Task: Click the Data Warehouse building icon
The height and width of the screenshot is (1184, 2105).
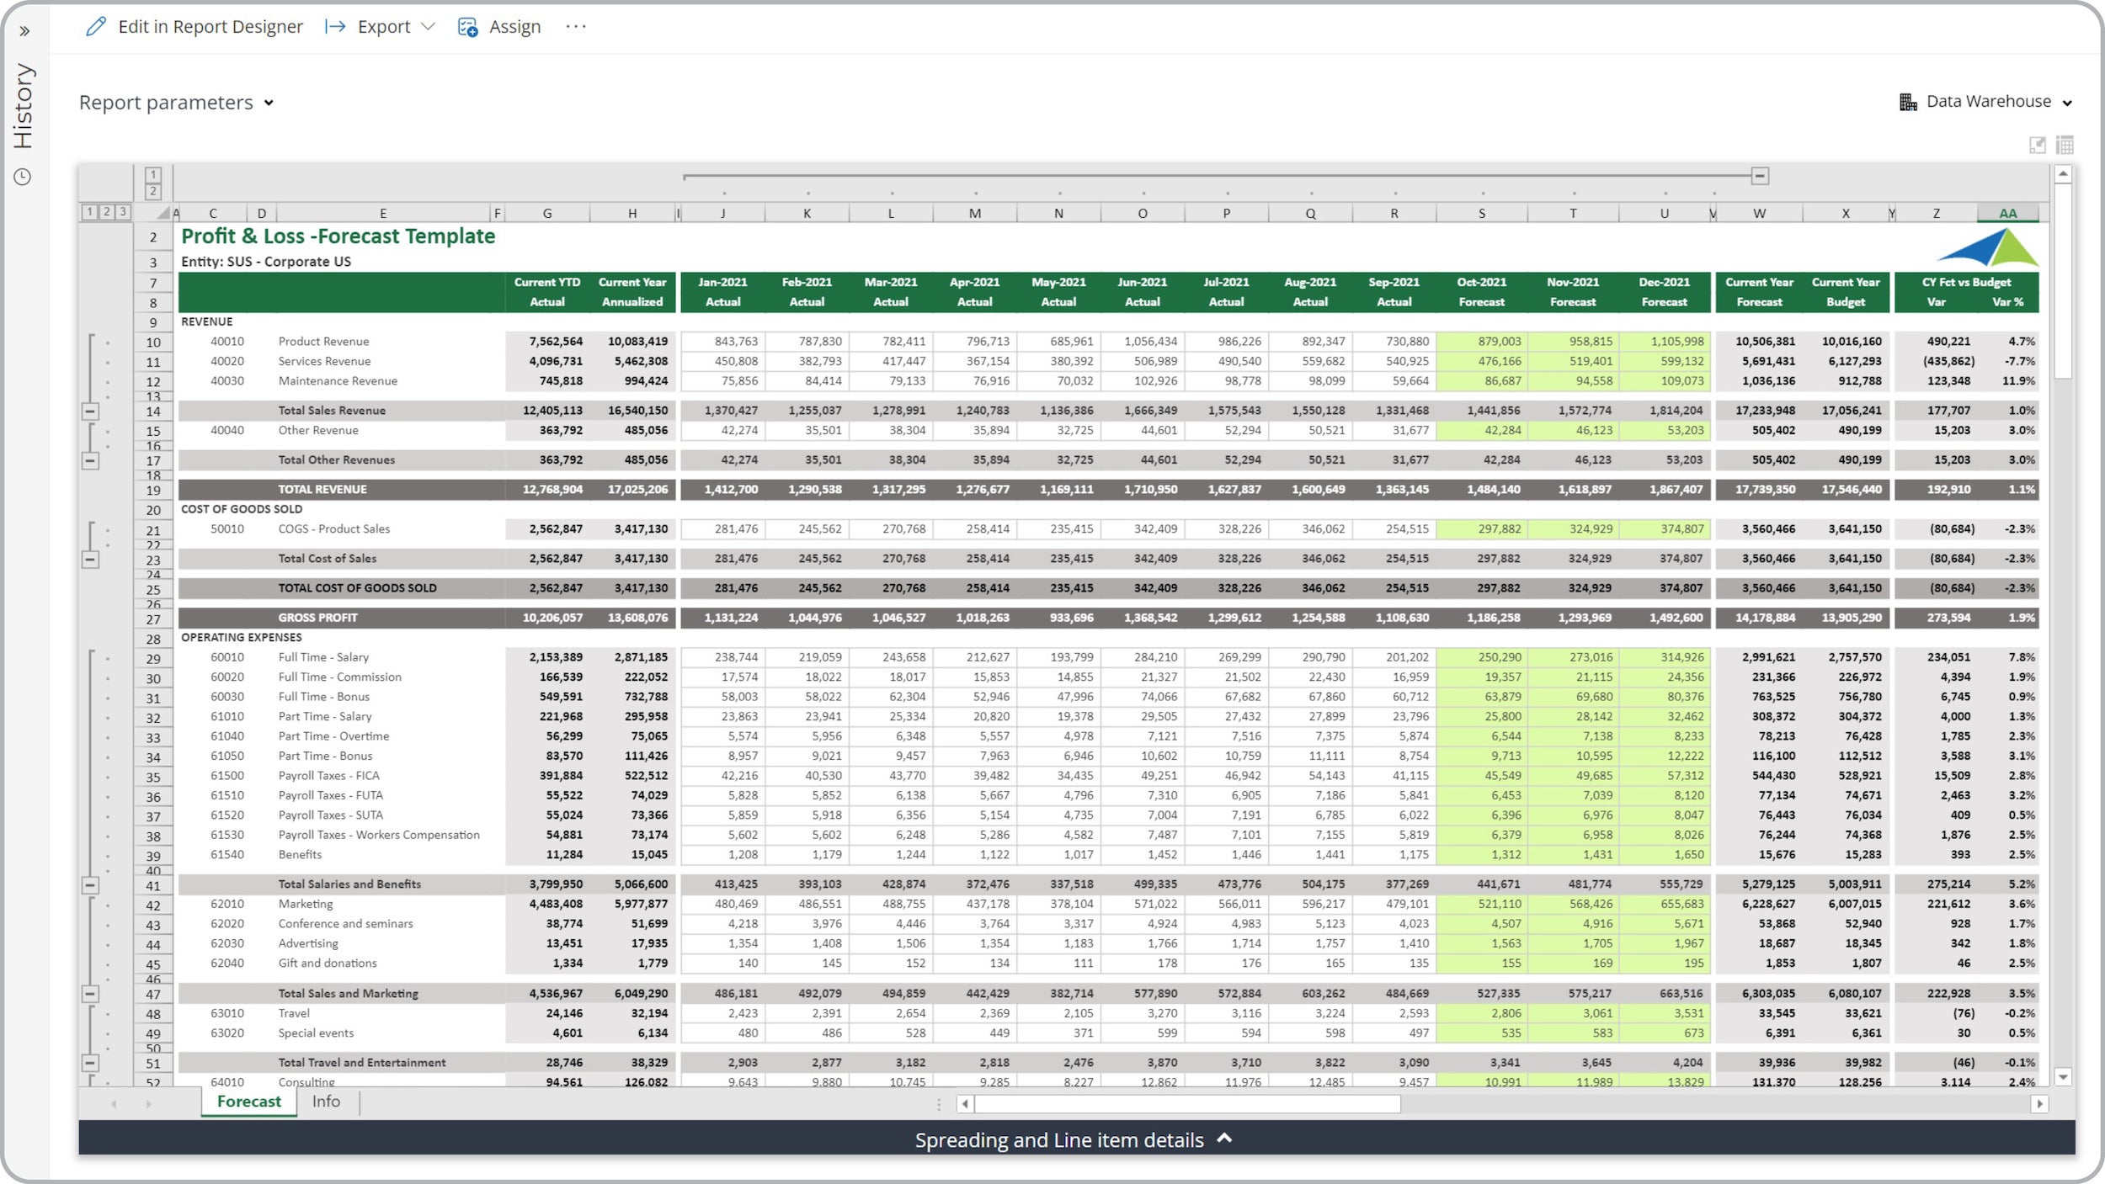Action: click(1908, 102)
